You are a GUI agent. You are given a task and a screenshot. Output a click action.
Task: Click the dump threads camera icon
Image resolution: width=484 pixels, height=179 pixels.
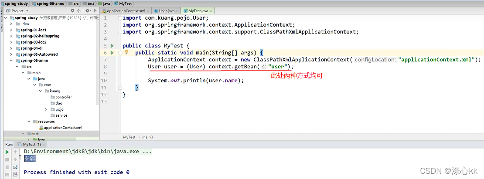click(x=7, y=174)
